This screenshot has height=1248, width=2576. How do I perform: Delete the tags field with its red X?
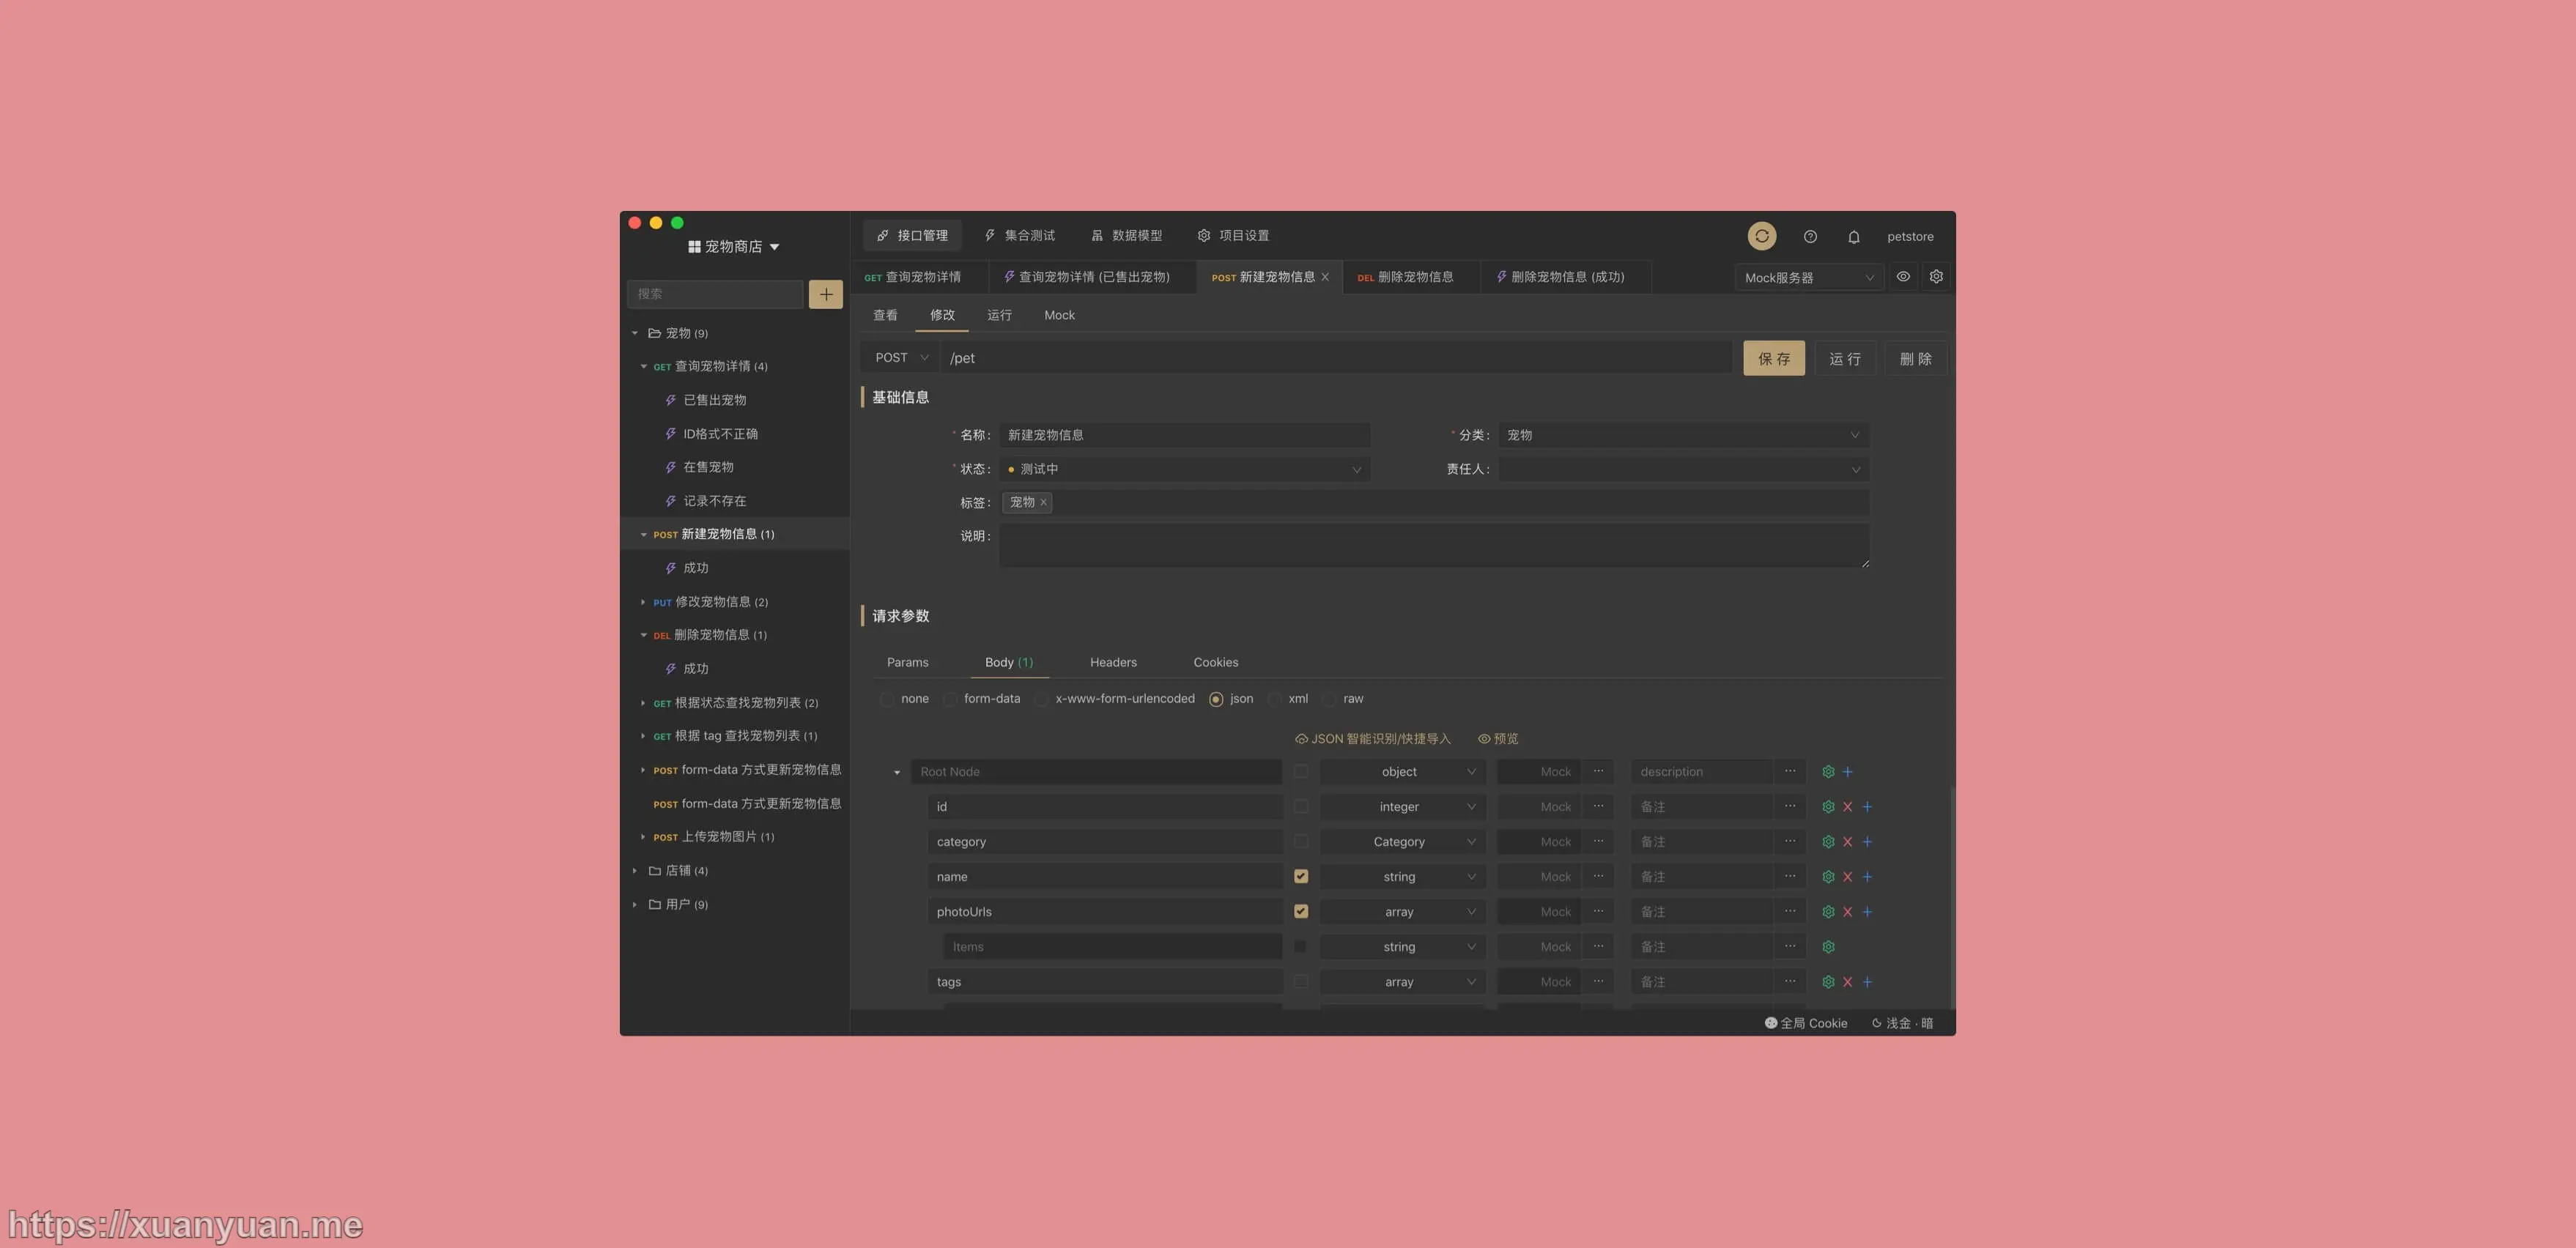click(x=1847, y=982)
